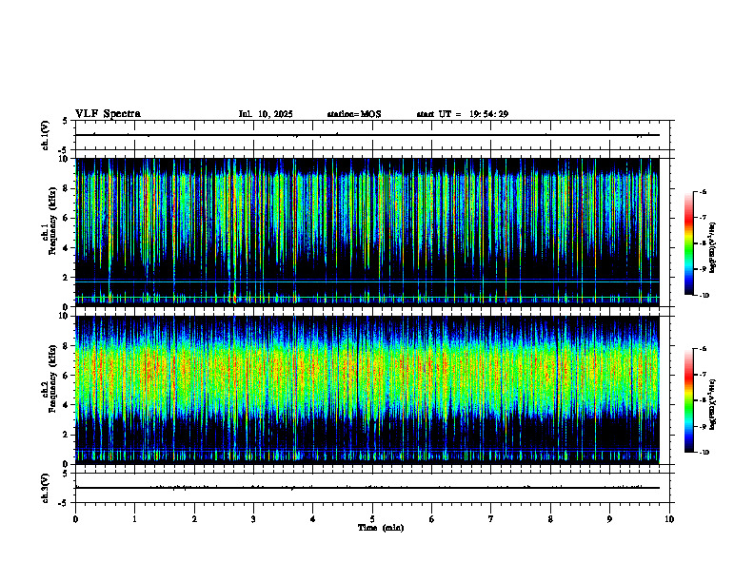Click the "-8" label on ch.2 color scale
Viewport: 754px width, 582px height.
[x=702, y=400]
